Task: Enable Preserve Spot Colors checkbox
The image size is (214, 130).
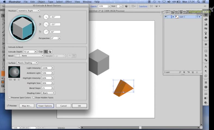Action: [x=10, y=97]
